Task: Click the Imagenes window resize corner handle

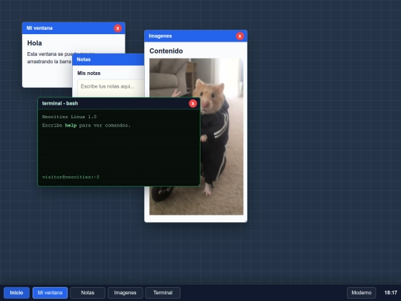Action: (246, 221)
